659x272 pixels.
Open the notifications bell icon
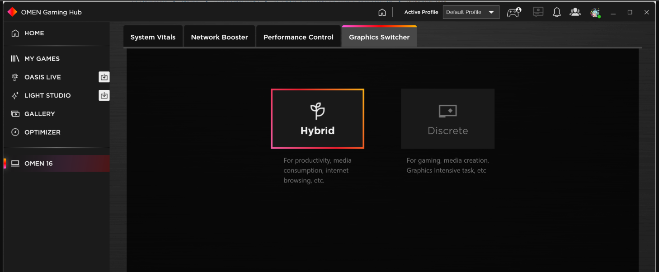click(557, 12)
